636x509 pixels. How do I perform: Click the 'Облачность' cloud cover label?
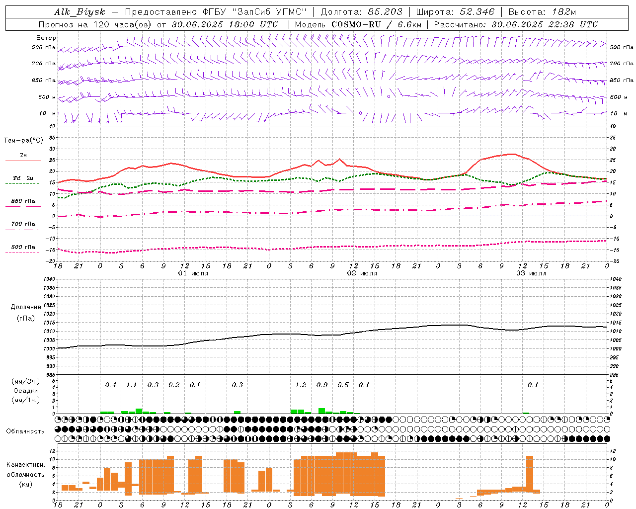point(25,431)
